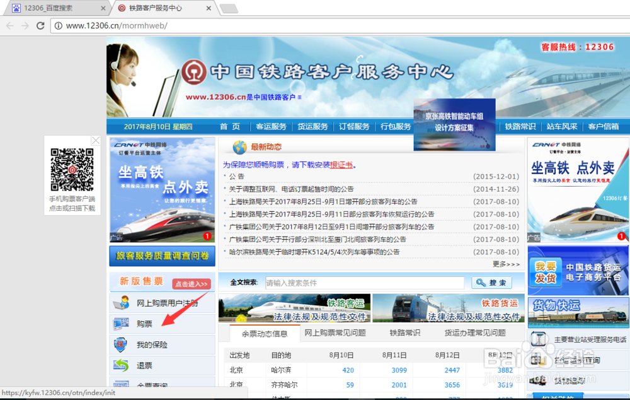Click the site info icon in address bar
630x400 pixels.
click(58, 26)
